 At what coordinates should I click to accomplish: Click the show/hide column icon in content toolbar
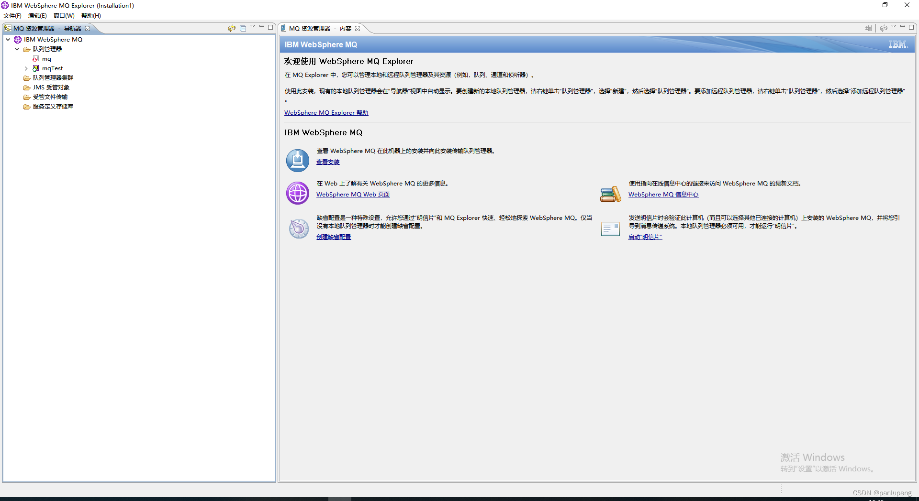(x=868, y=28)
